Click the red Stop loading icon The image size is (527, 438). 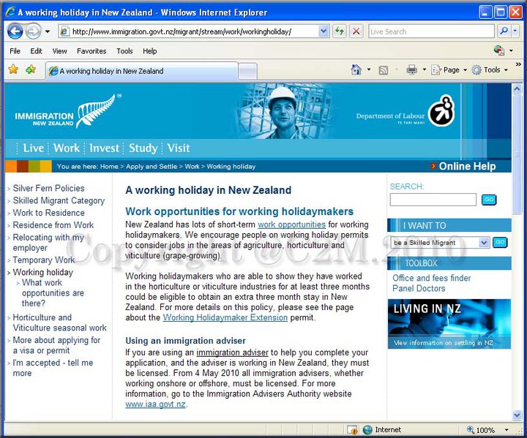point(356,31)
